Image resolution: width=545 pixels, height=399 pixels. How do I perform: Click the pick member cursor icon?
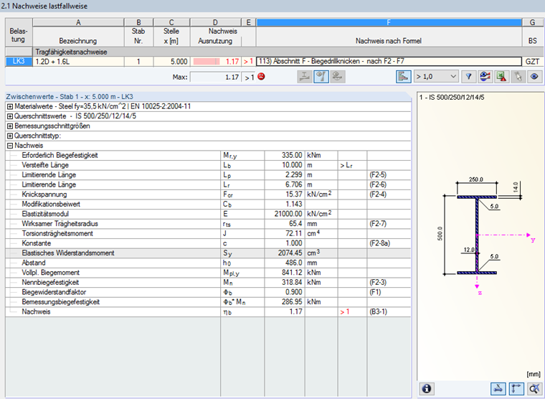518,77
